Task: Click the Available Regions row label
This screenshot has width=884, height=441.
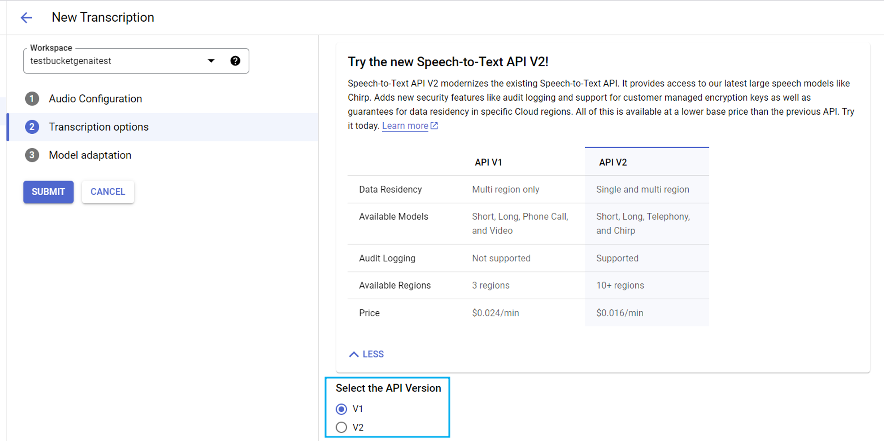Action: [x=395, y=286]
